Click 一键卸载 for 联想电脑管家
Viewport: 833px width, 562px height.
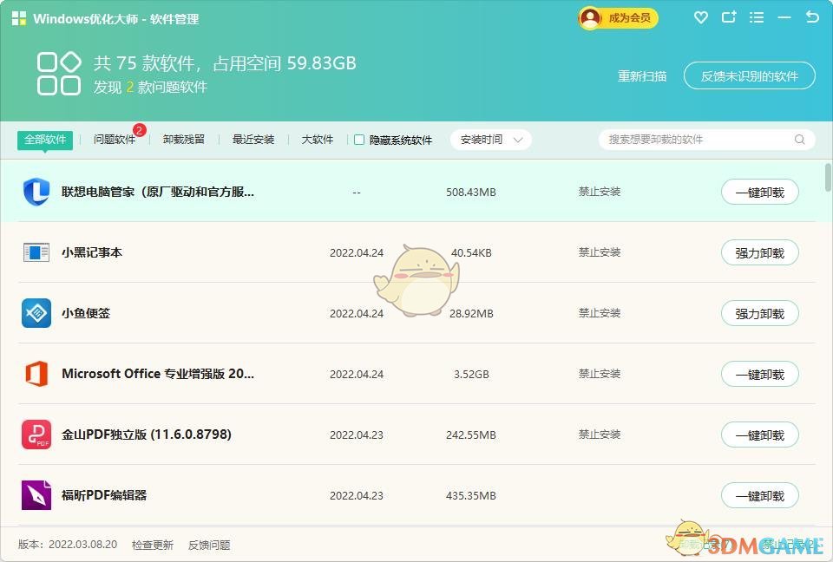click(759, 192)
